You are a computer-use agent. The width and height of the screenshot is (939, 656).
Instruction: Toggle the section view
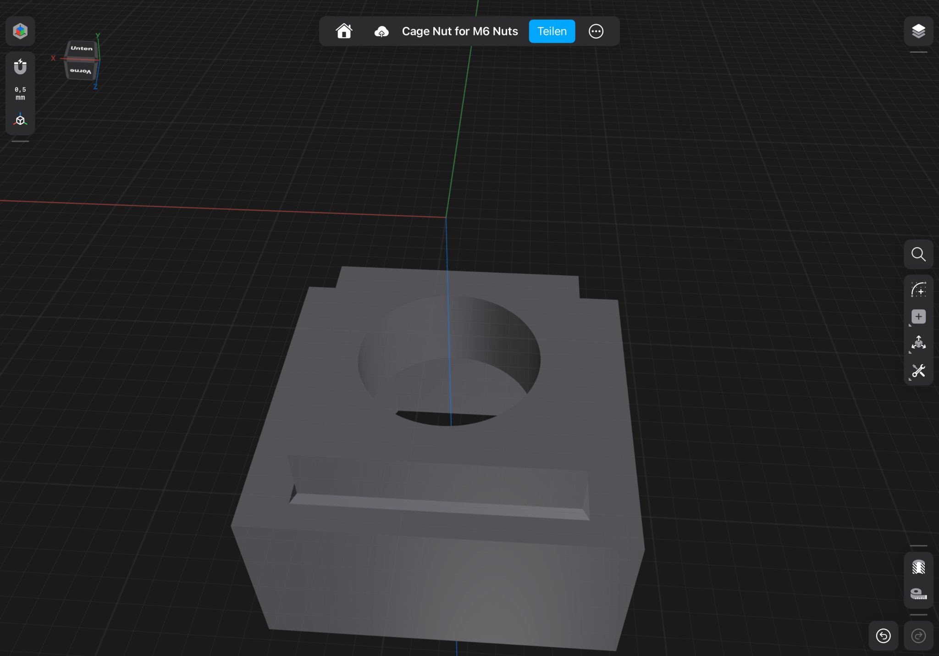click(x=918, y=567)
